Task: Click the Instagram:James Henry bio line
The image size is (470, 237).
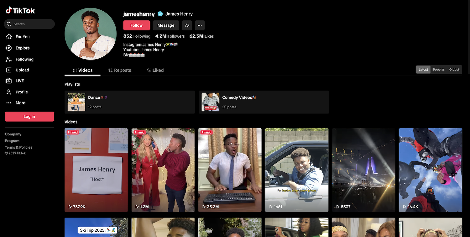Action: 150,45
